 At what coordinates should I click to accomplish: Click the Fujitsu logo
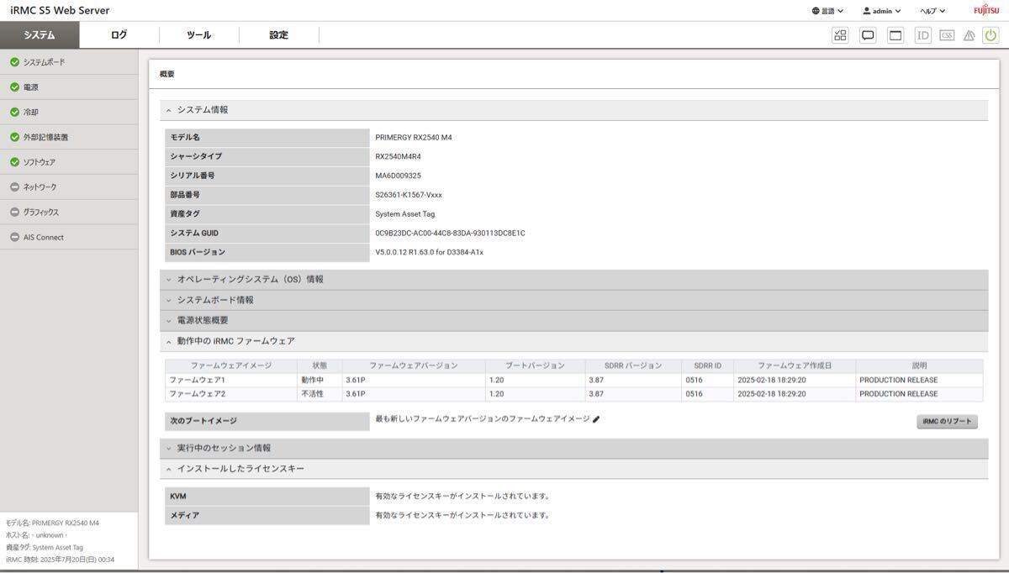(x=986, y=10)
